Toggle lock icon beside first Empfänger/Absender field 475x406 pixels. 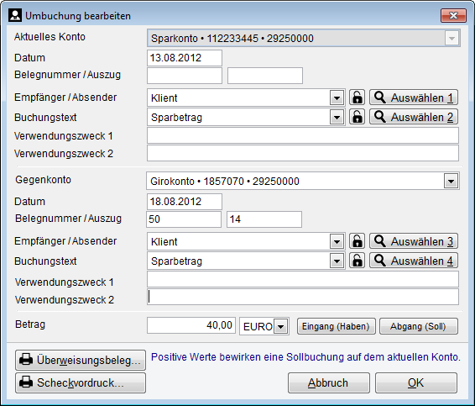pos(358,98)
